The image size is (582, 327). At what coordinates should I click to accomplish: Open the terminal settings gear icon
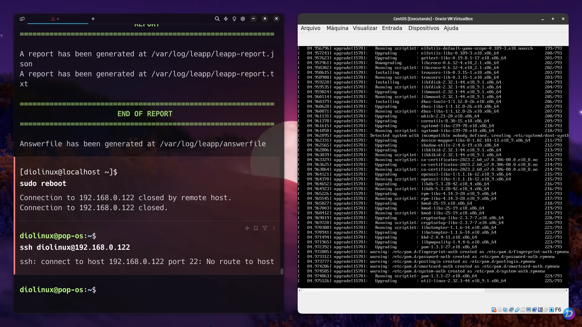click(x=242, y=19)
